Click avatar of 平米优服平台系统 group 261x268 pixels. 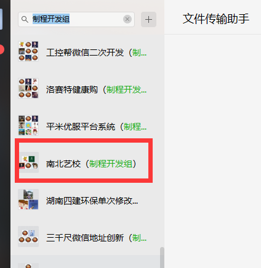[28, 125]
